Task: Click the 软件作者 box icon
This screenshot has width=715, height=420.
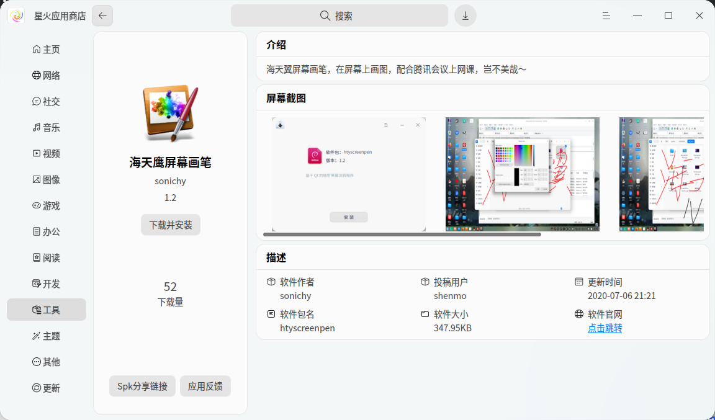Action: 271,282
